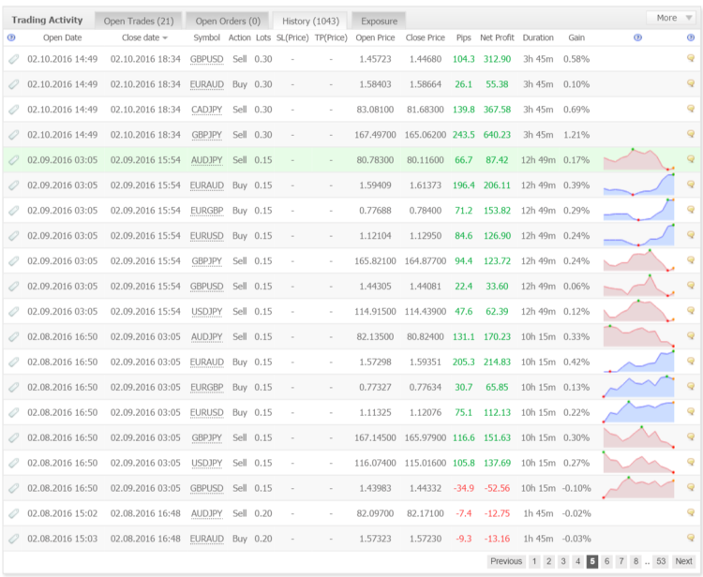
Task: Switch to the Open Trades (21) tab
Action: [x=138, y=21]
